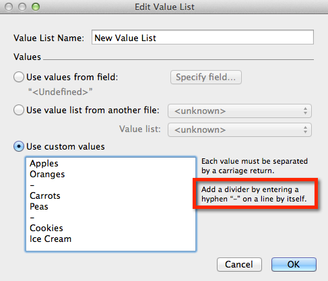
Task: Confirm with the OK button
Action: click(294, 264)
